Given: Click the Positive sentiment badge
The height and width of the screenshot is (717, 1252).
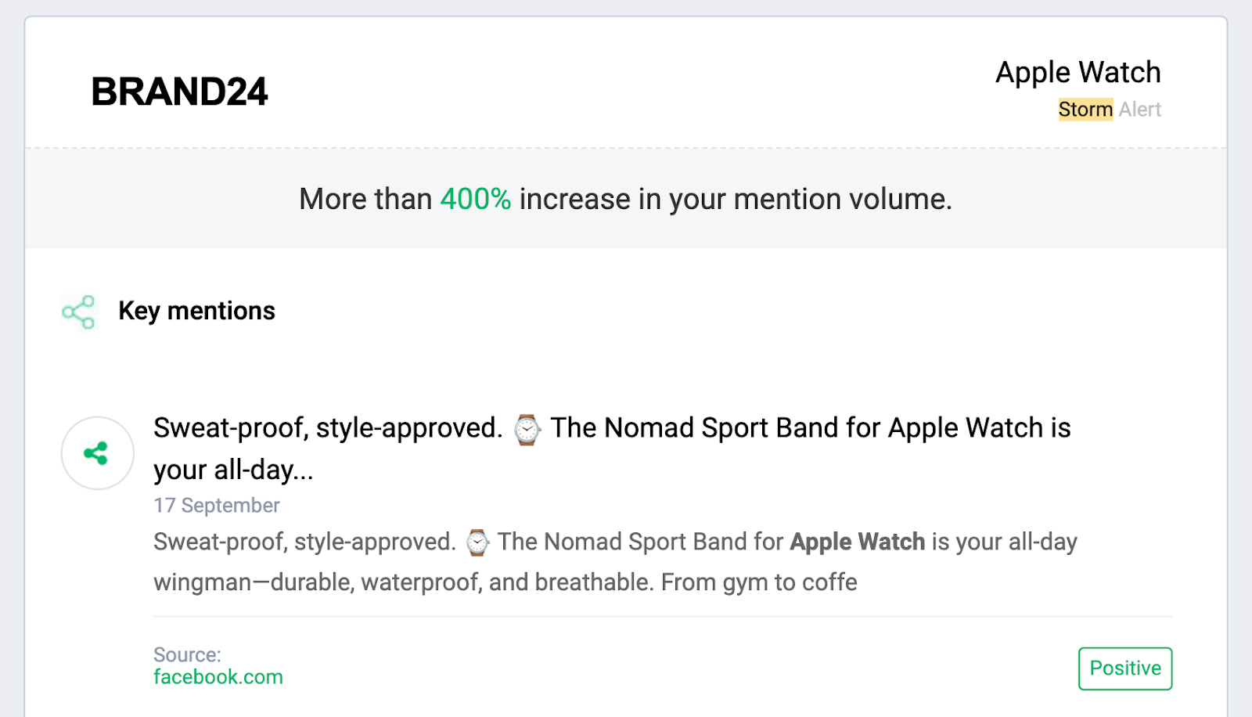Looking at the screenshot, I should tap(1125, 668).
